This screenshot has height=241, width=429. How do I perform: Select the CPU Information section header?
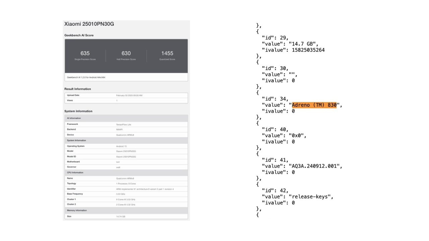[75, 173]
